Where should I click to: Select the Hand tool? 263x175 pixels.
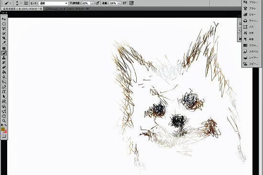click(4, 116)
